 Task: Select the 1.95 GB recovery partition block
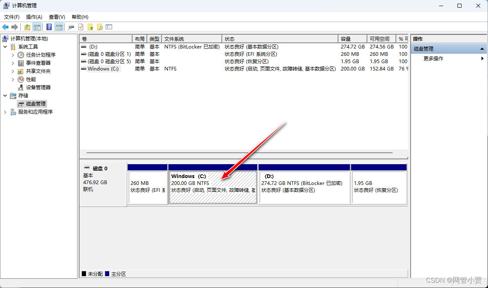click(x=379, y=187)
